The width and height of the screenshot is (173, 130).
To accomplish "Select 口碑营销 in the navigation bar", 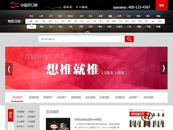I will click(104, 97).
